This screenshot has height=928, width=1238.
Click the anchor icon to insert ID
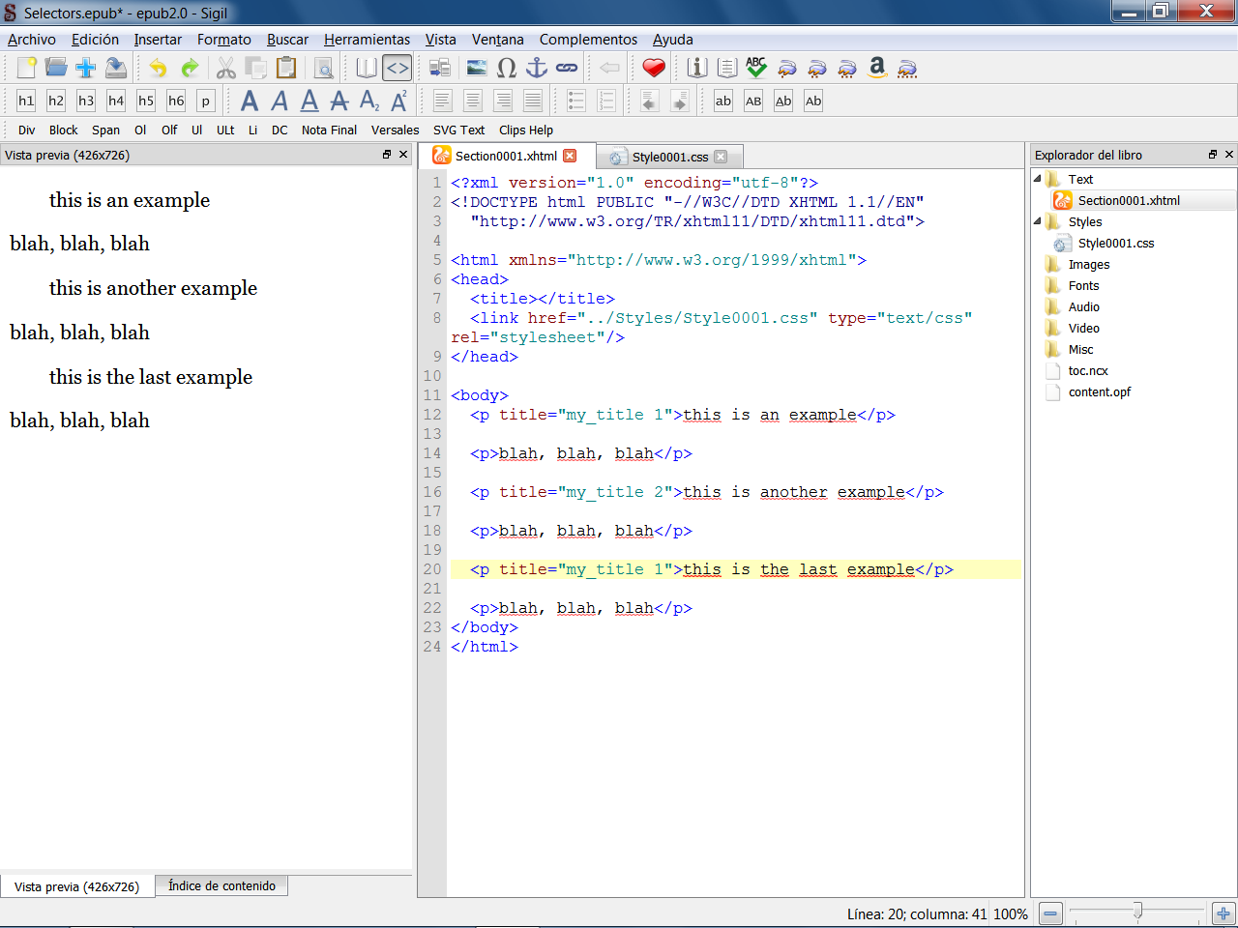537,68
